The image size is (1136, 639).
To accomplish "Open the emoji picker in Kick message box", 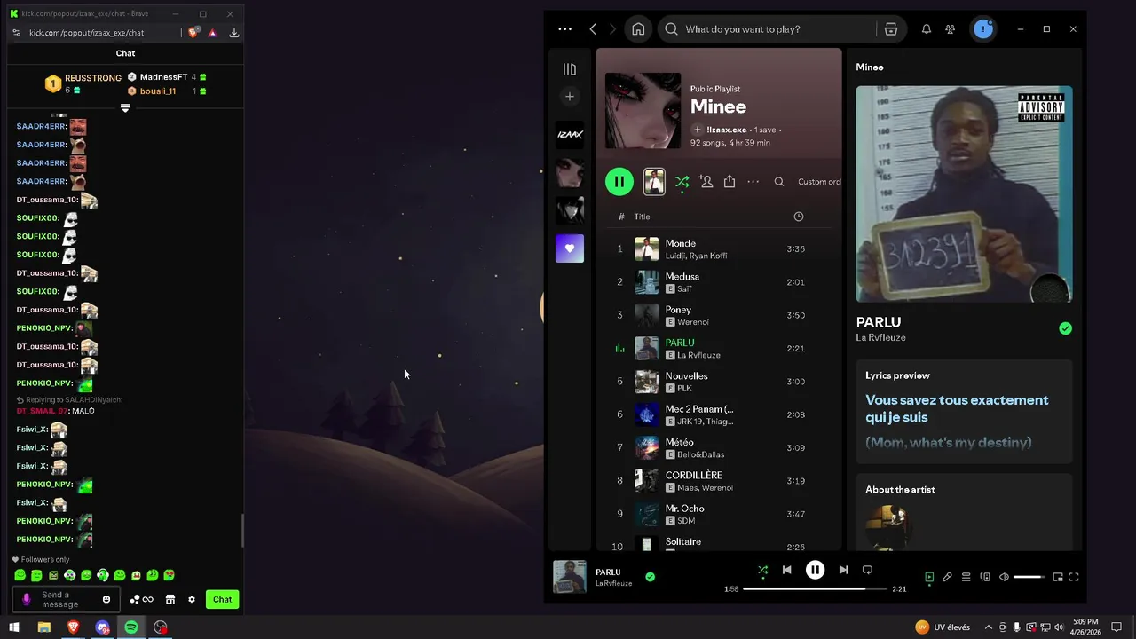I will [x=106, y=599].
